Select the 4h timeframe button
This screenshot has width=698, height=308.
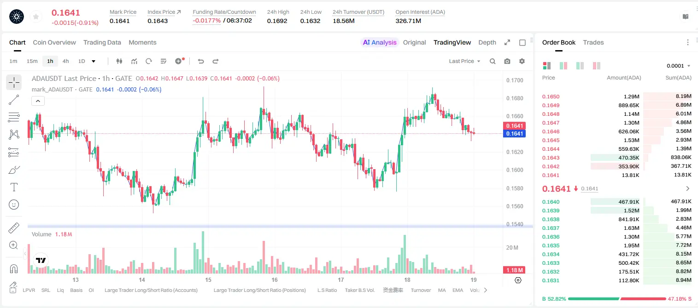(x=66, y=61)
